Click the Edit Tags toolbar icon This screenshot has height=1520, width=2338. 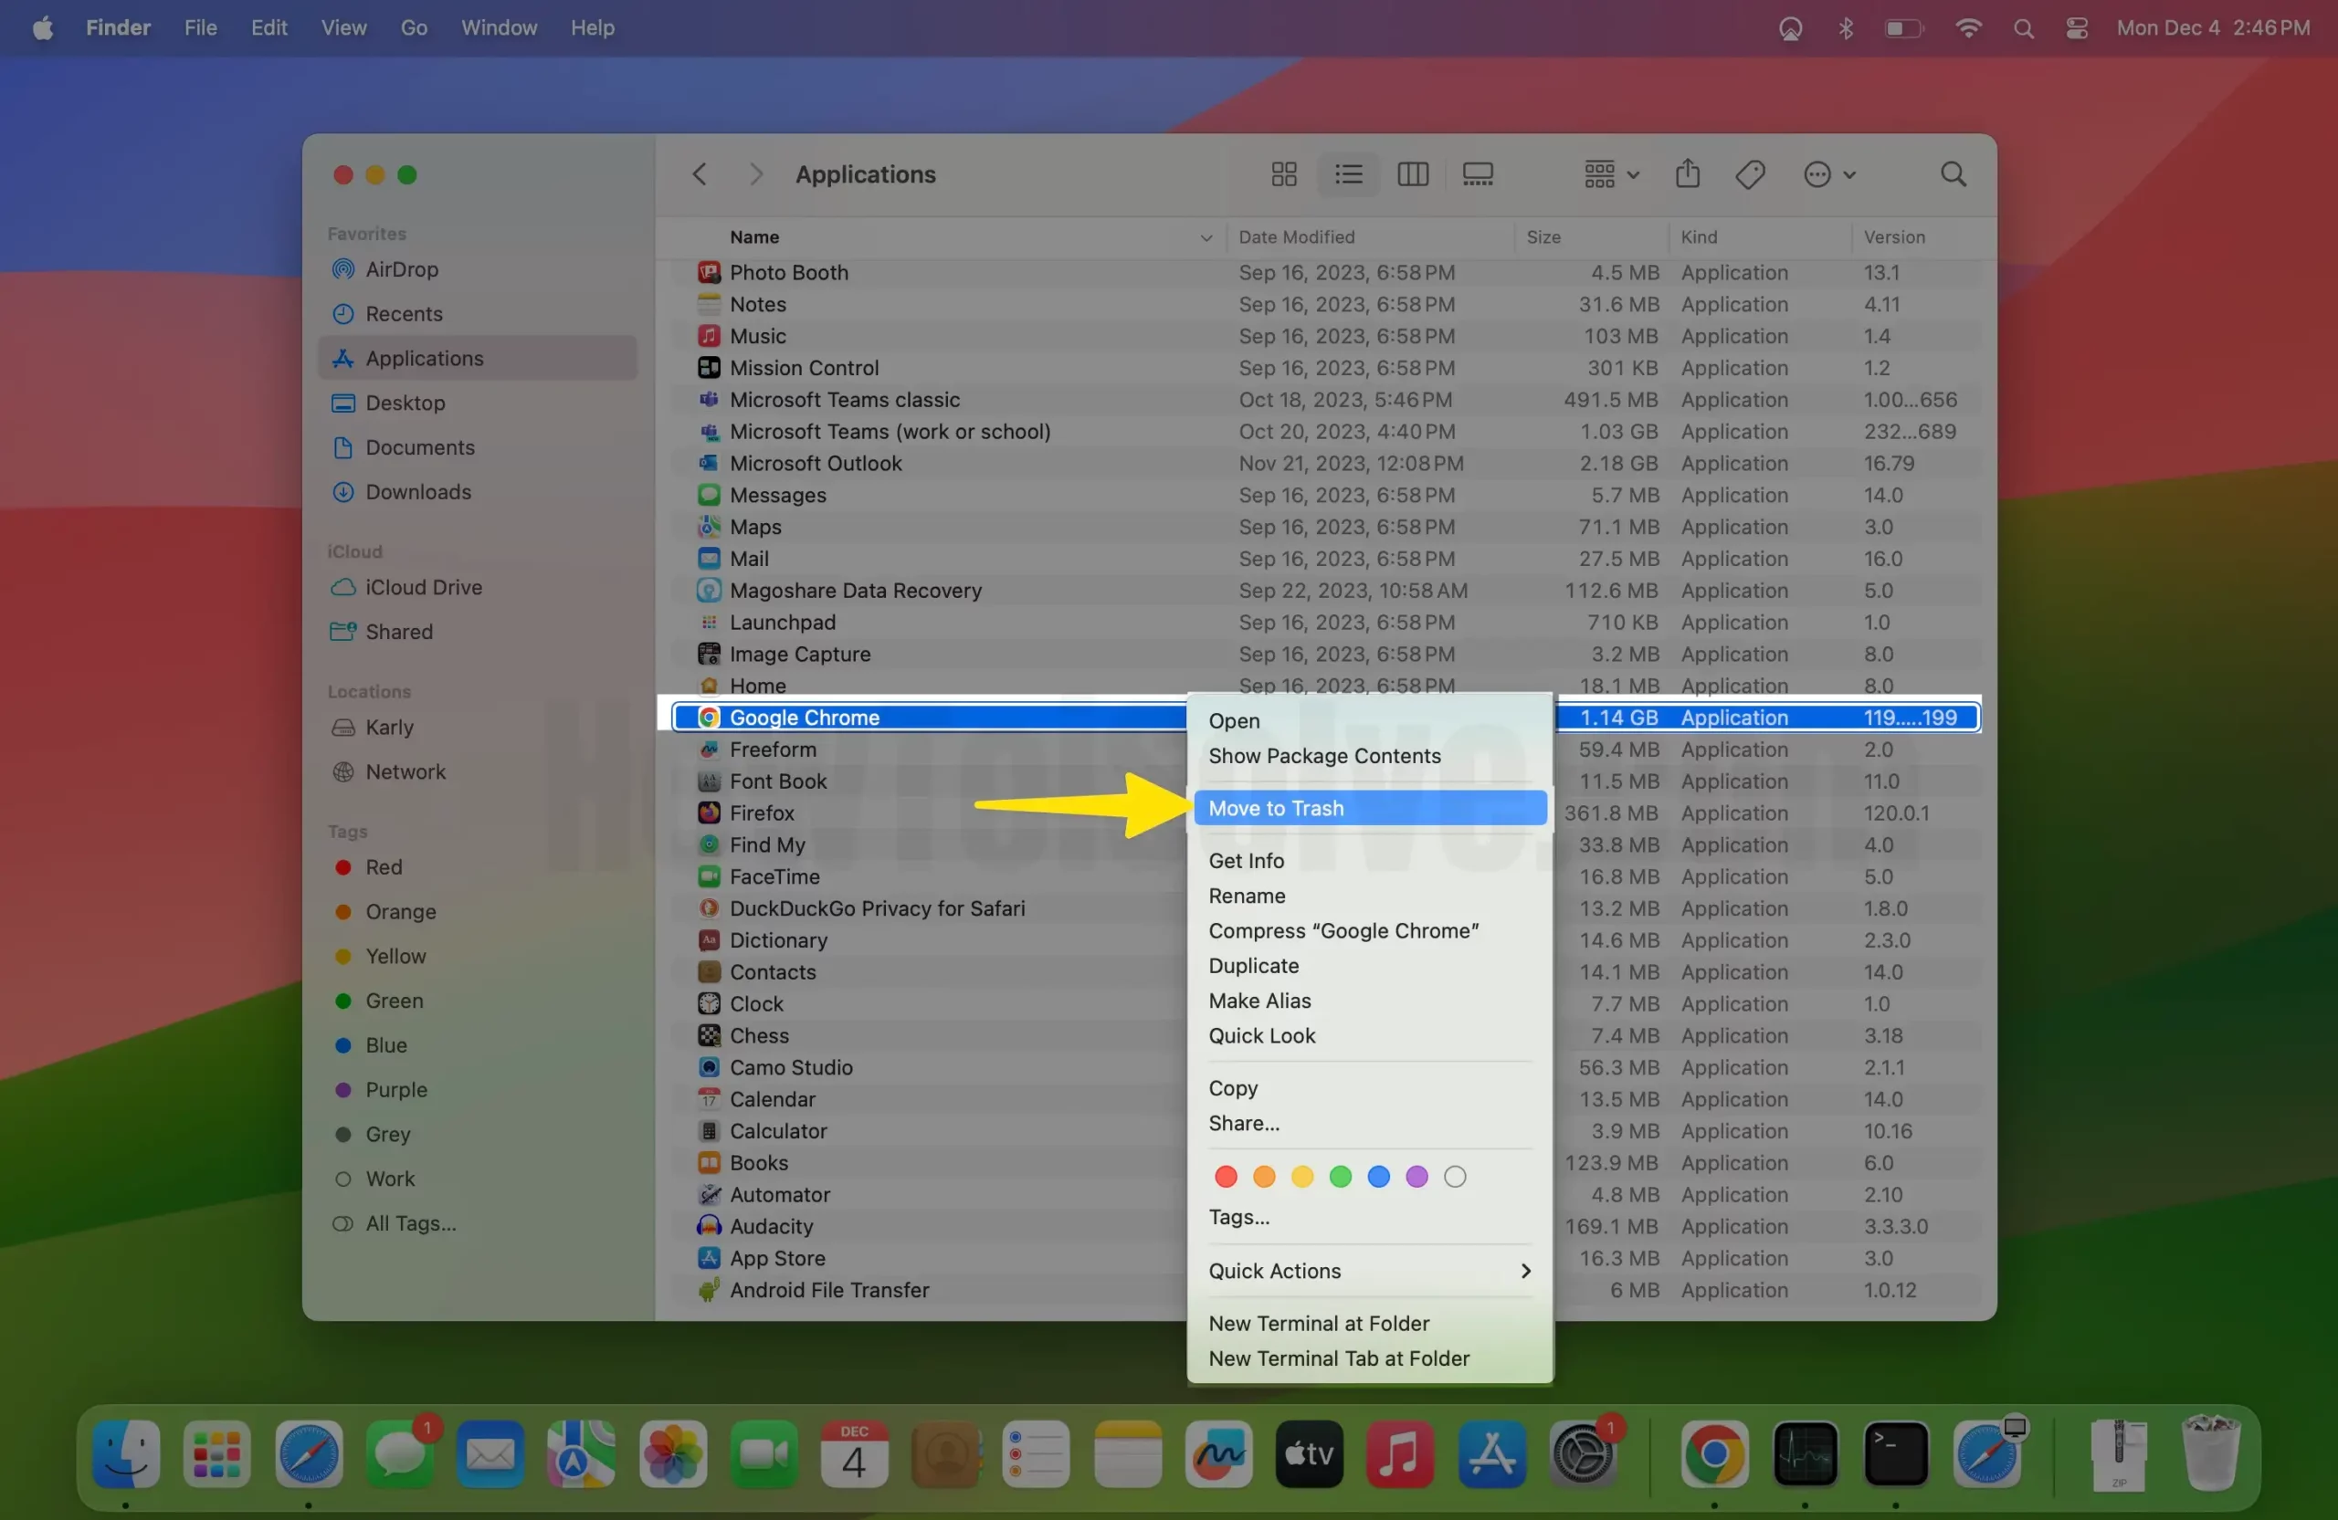click(x=1751, y=174)
